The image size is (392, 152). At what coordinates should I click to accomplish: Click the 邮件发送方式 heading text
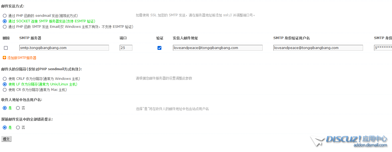[13, 6]
